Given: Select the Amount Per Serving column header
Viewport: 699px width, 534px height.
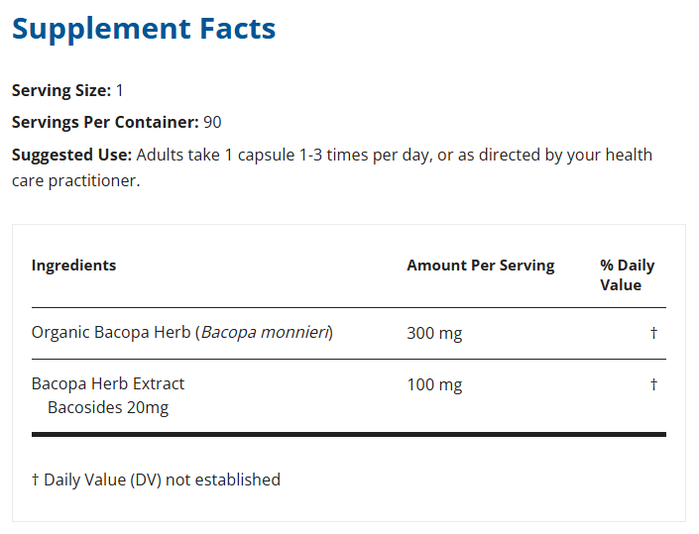Looking at the screenshot, I should click(x=480, y=266).
